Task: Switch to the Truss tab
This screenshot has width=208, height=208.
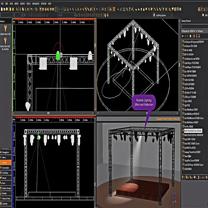Action: click(6, 183)
